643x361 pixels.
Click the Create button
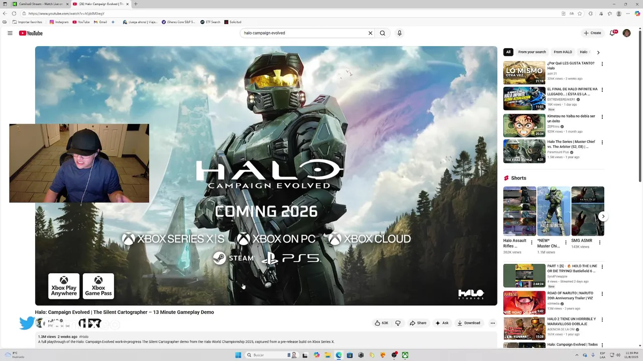pyautogui.click(x=592, y=33)
